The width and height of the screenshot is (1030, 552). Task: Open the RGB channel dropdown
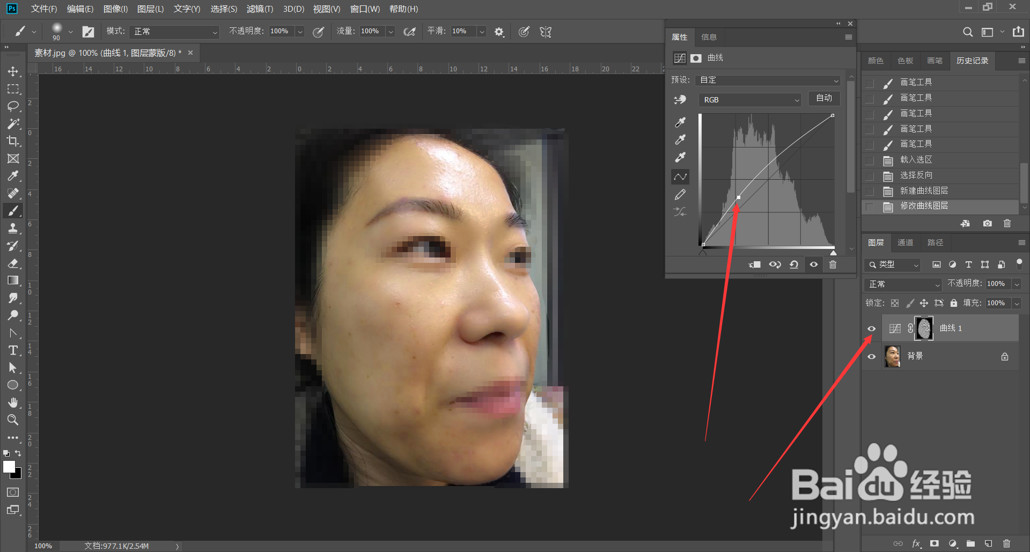coord(750,100)
